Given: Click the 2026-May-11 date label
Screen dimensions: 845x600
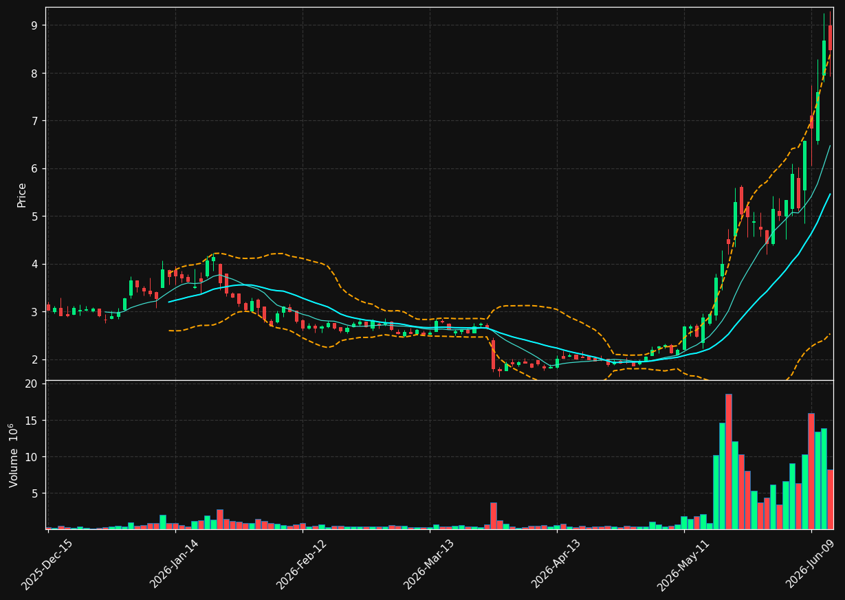Looking at the screenshot, I should click(x=683, y=564).
